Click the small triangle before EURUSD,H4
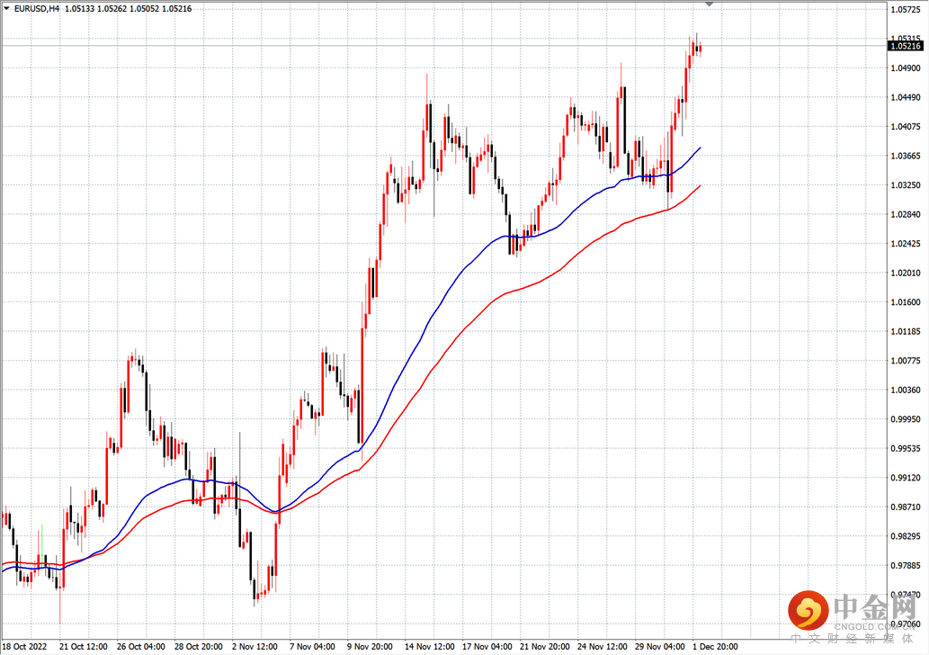The width and height of the screenshot is (929, 655). (x=7, y=8)
